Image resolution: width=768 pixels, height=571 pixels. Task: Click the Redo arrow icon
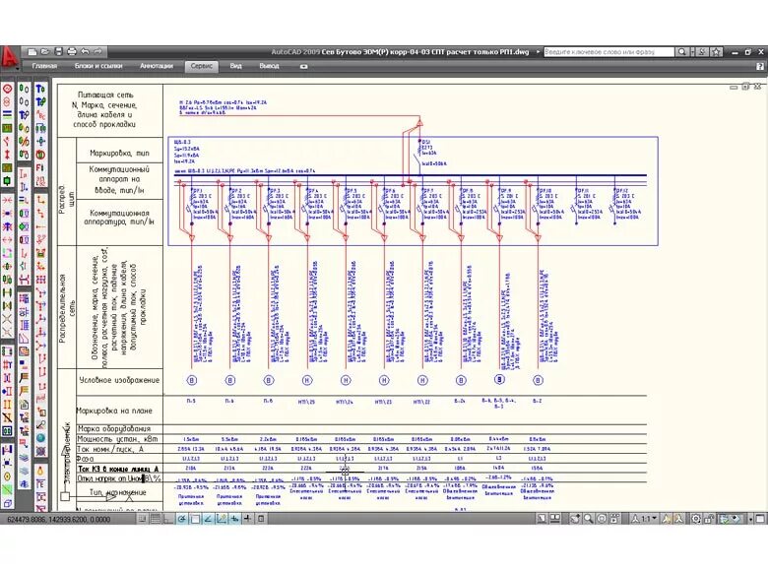click(97, 51)
